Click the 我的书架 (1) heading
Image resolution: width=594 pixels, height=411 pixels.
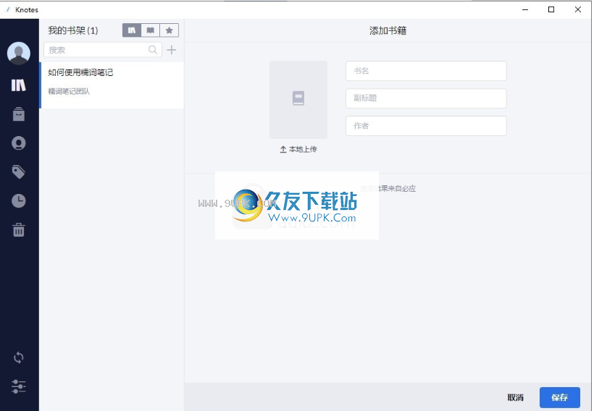pyautogui.click(x=73, y=30)
